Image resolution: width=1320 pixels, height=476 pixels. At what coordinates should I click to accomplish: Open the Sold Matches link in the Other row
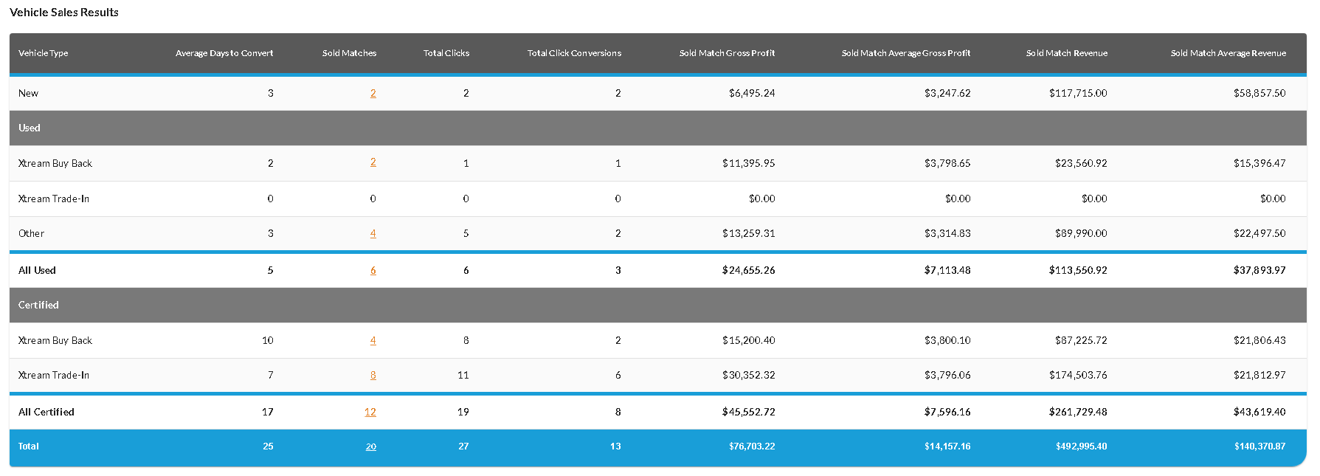pos(373,234)
